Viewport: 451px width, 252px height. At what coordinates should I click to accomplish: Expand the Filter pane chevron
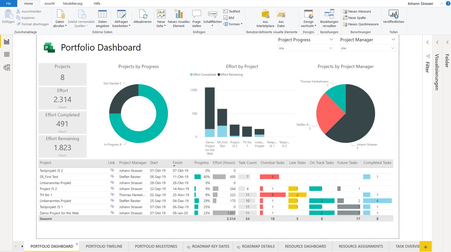coord(427,42)
